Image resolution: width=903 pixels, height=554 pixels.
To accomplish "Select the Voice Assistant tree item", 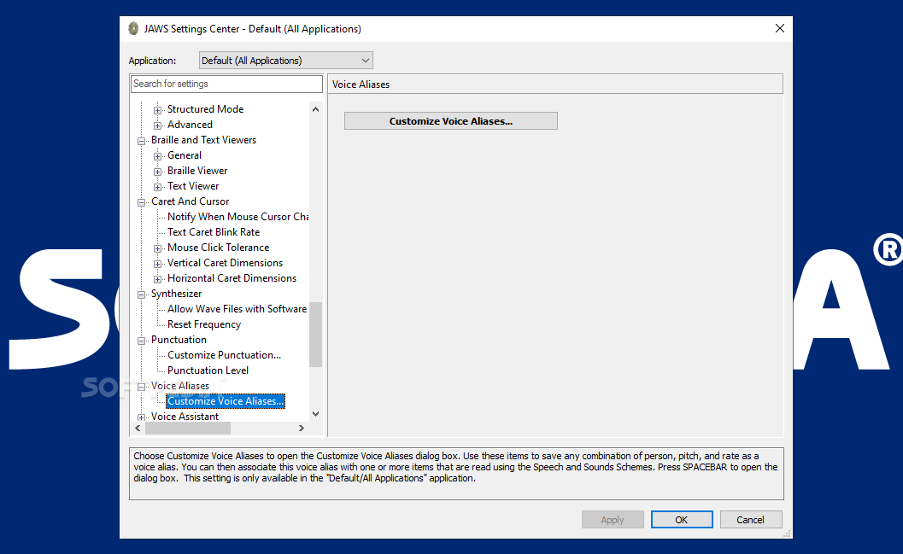I will 185,417.
